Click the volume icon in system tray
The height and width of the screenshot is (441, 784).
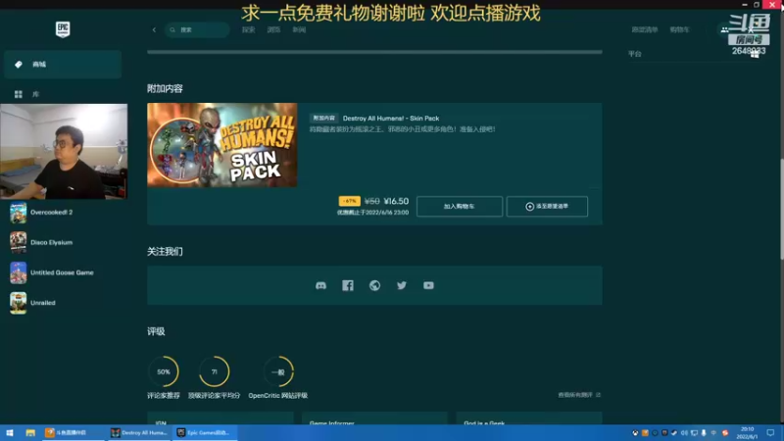click(x=684, y=433)
